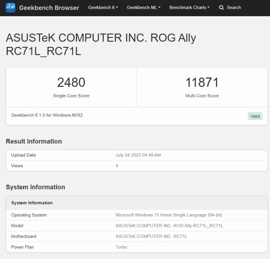This screenshot has height=259, width=270.
Task: Select the views count 4
Action: click(117, 166)
